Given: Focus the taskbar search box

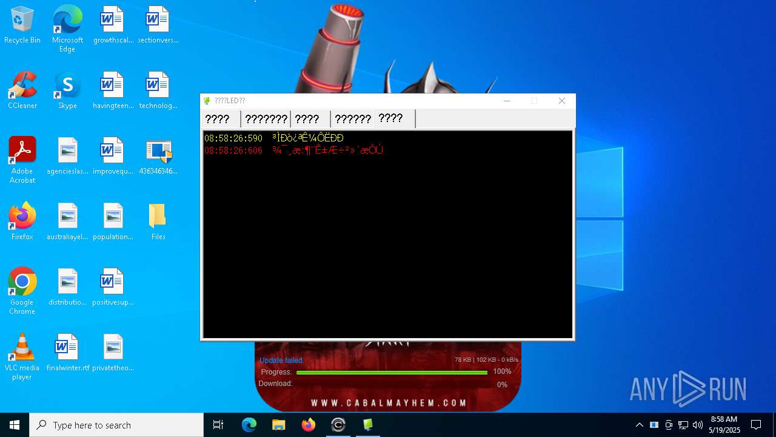Looking at the screenshot, I should (x=116, y=425).
